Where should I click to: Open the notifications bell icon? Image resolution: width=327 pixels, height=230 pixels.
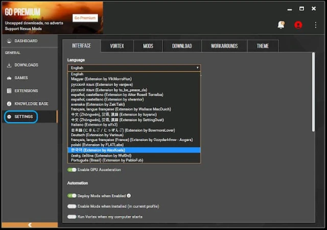coord(281,25)
